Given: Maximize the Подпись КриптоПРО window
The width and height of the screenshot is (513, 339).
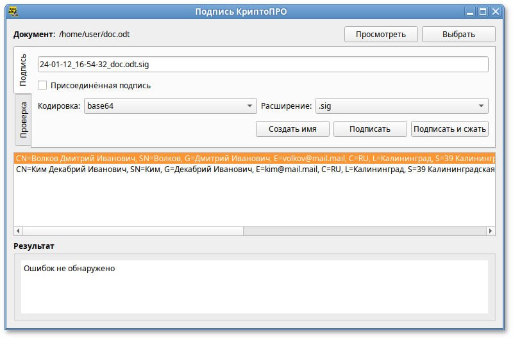Looking at the screenshot, I should point(482,11).
